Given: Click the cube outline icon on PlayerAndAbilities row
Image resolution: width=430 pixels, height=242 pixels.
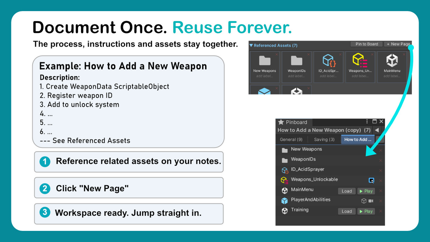Looking at the screenshot, I should [x=364, y=201].
